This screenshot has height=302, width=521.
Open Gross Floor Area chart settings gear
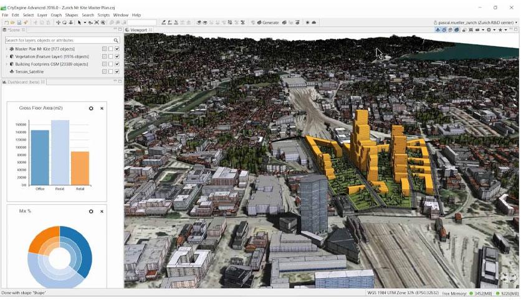[x=91, y=109]
